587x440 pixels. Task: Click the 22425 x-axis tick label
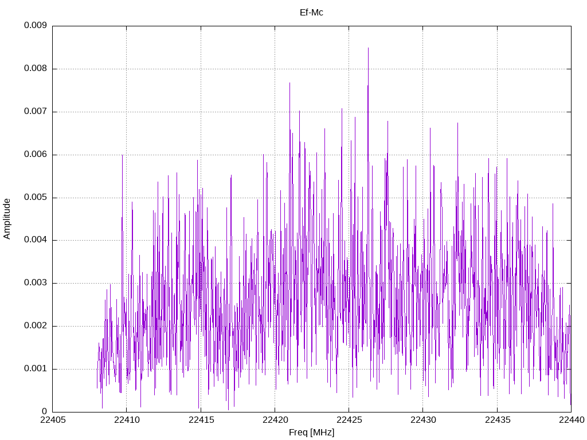(x=349, y=420)
